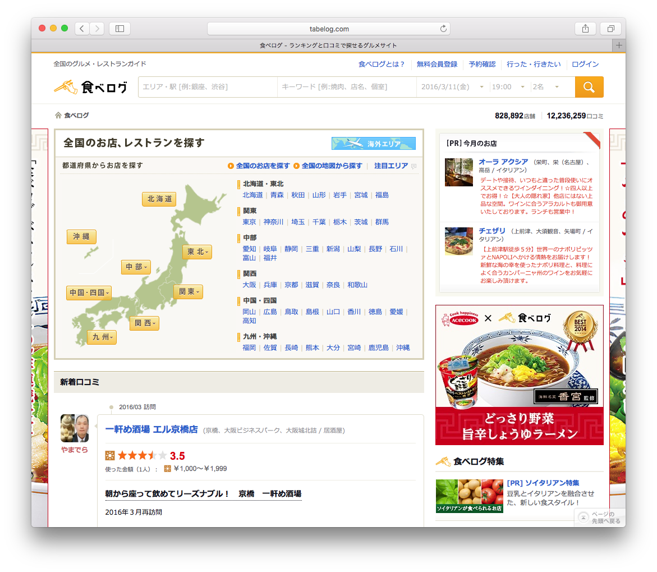Screen dimensions: 657x572
Task: Click the 全国のお店を探す orange arrow link
Action: pyautogui.click(x=259, y=166)
